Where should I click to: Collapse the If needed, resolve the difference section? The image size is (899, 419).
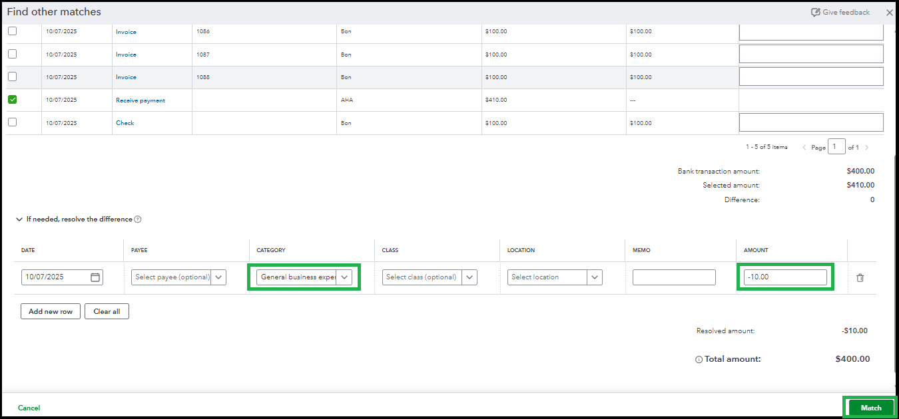pyautogui.click(x=19, y=219)
